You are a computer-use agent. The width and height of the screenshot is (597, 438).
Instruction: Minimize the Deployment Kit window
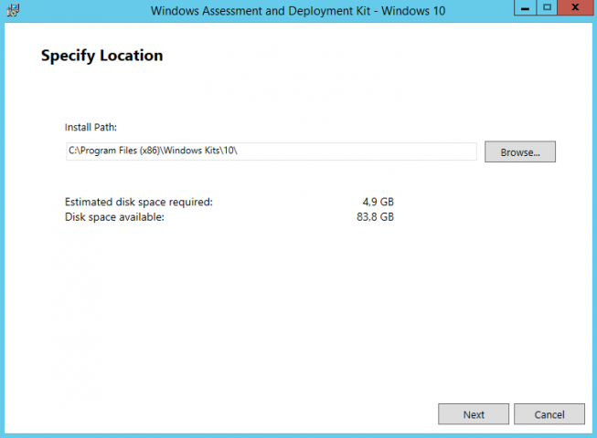pos(525,7)
